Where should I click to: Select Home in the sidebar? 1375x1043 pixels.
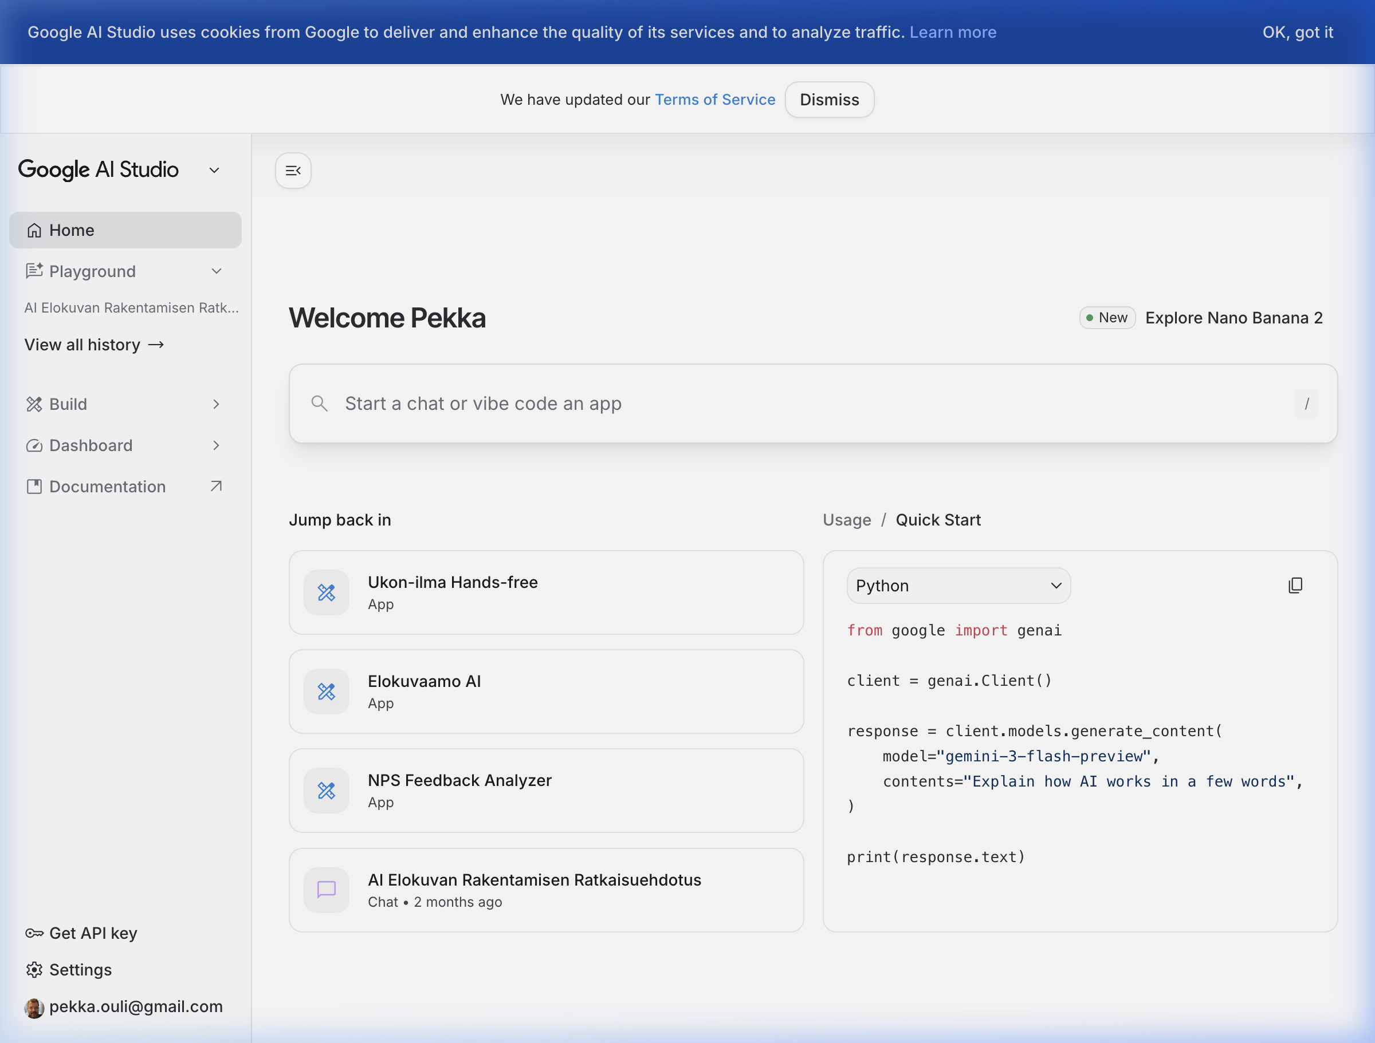click(70, 230)
